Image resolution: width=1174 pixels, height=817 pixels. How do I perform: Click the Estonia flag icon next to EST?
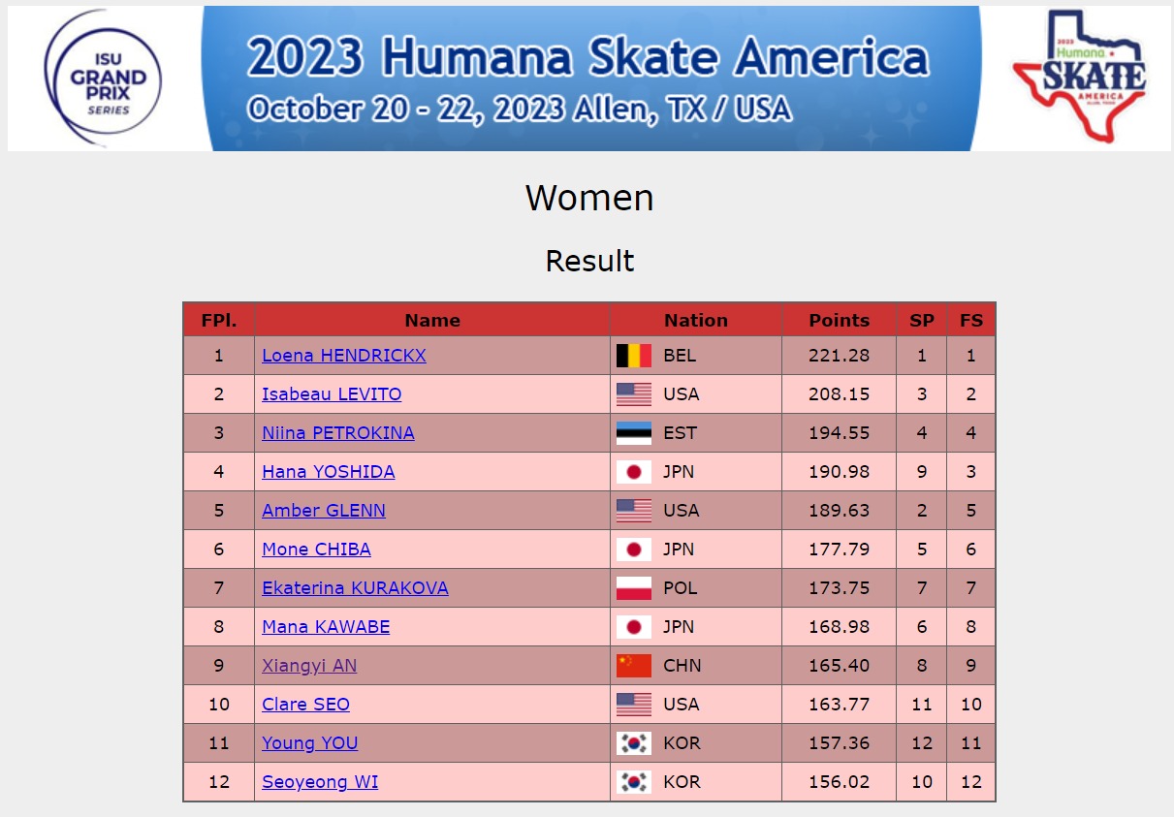[634, 433]
